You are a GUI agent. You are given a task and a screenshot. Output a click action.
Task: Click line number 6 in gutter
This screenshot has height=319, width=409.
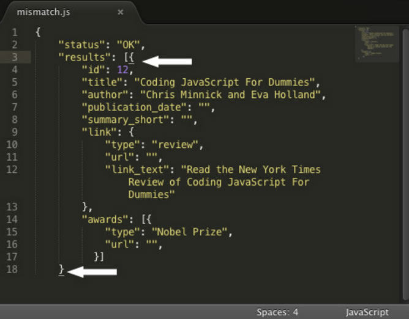pyautogui.click(x=15, y=95)
